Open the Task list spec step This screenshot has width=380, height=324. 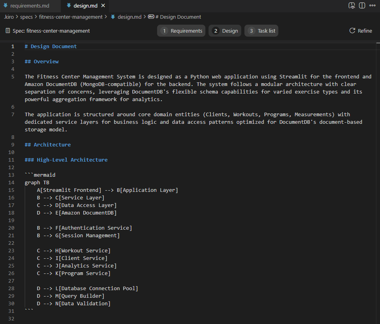(261, 31)
